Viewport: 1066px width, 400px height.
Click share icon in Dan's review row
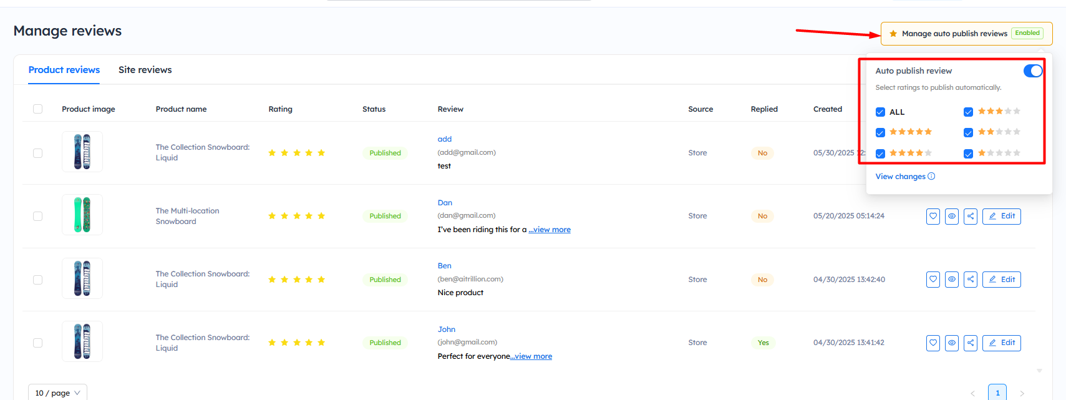tap(970, 217)
